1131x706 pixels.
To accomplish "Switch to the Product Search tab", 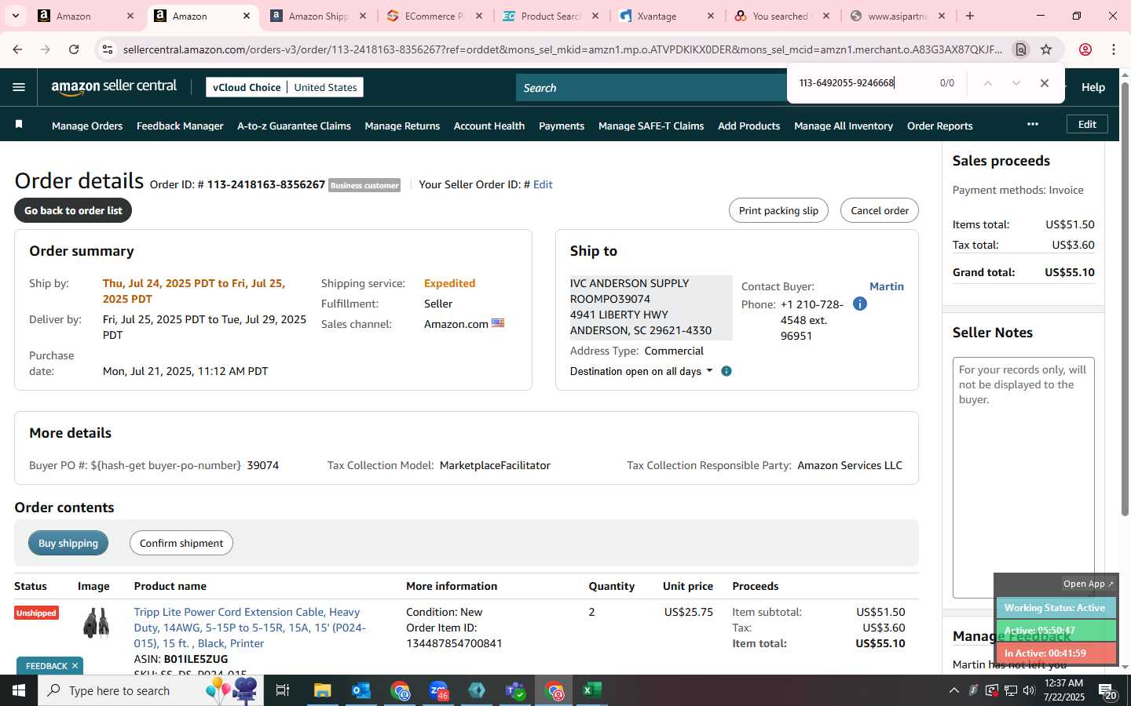I will (551, 16).
